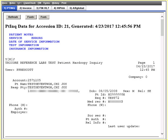Screen dimensions: 168x140
Task: Open the Docs menu
Action: (5, 3)
